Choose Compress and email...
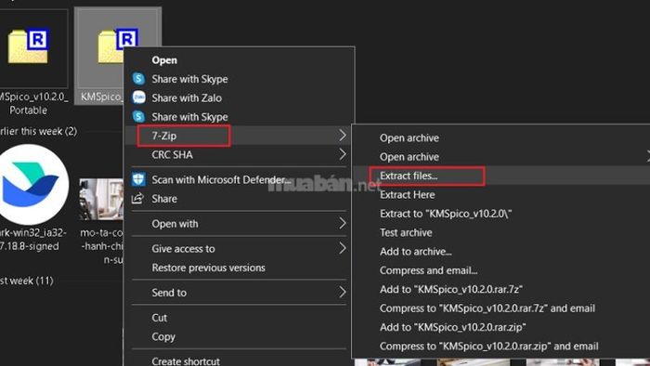 [501, 270]
